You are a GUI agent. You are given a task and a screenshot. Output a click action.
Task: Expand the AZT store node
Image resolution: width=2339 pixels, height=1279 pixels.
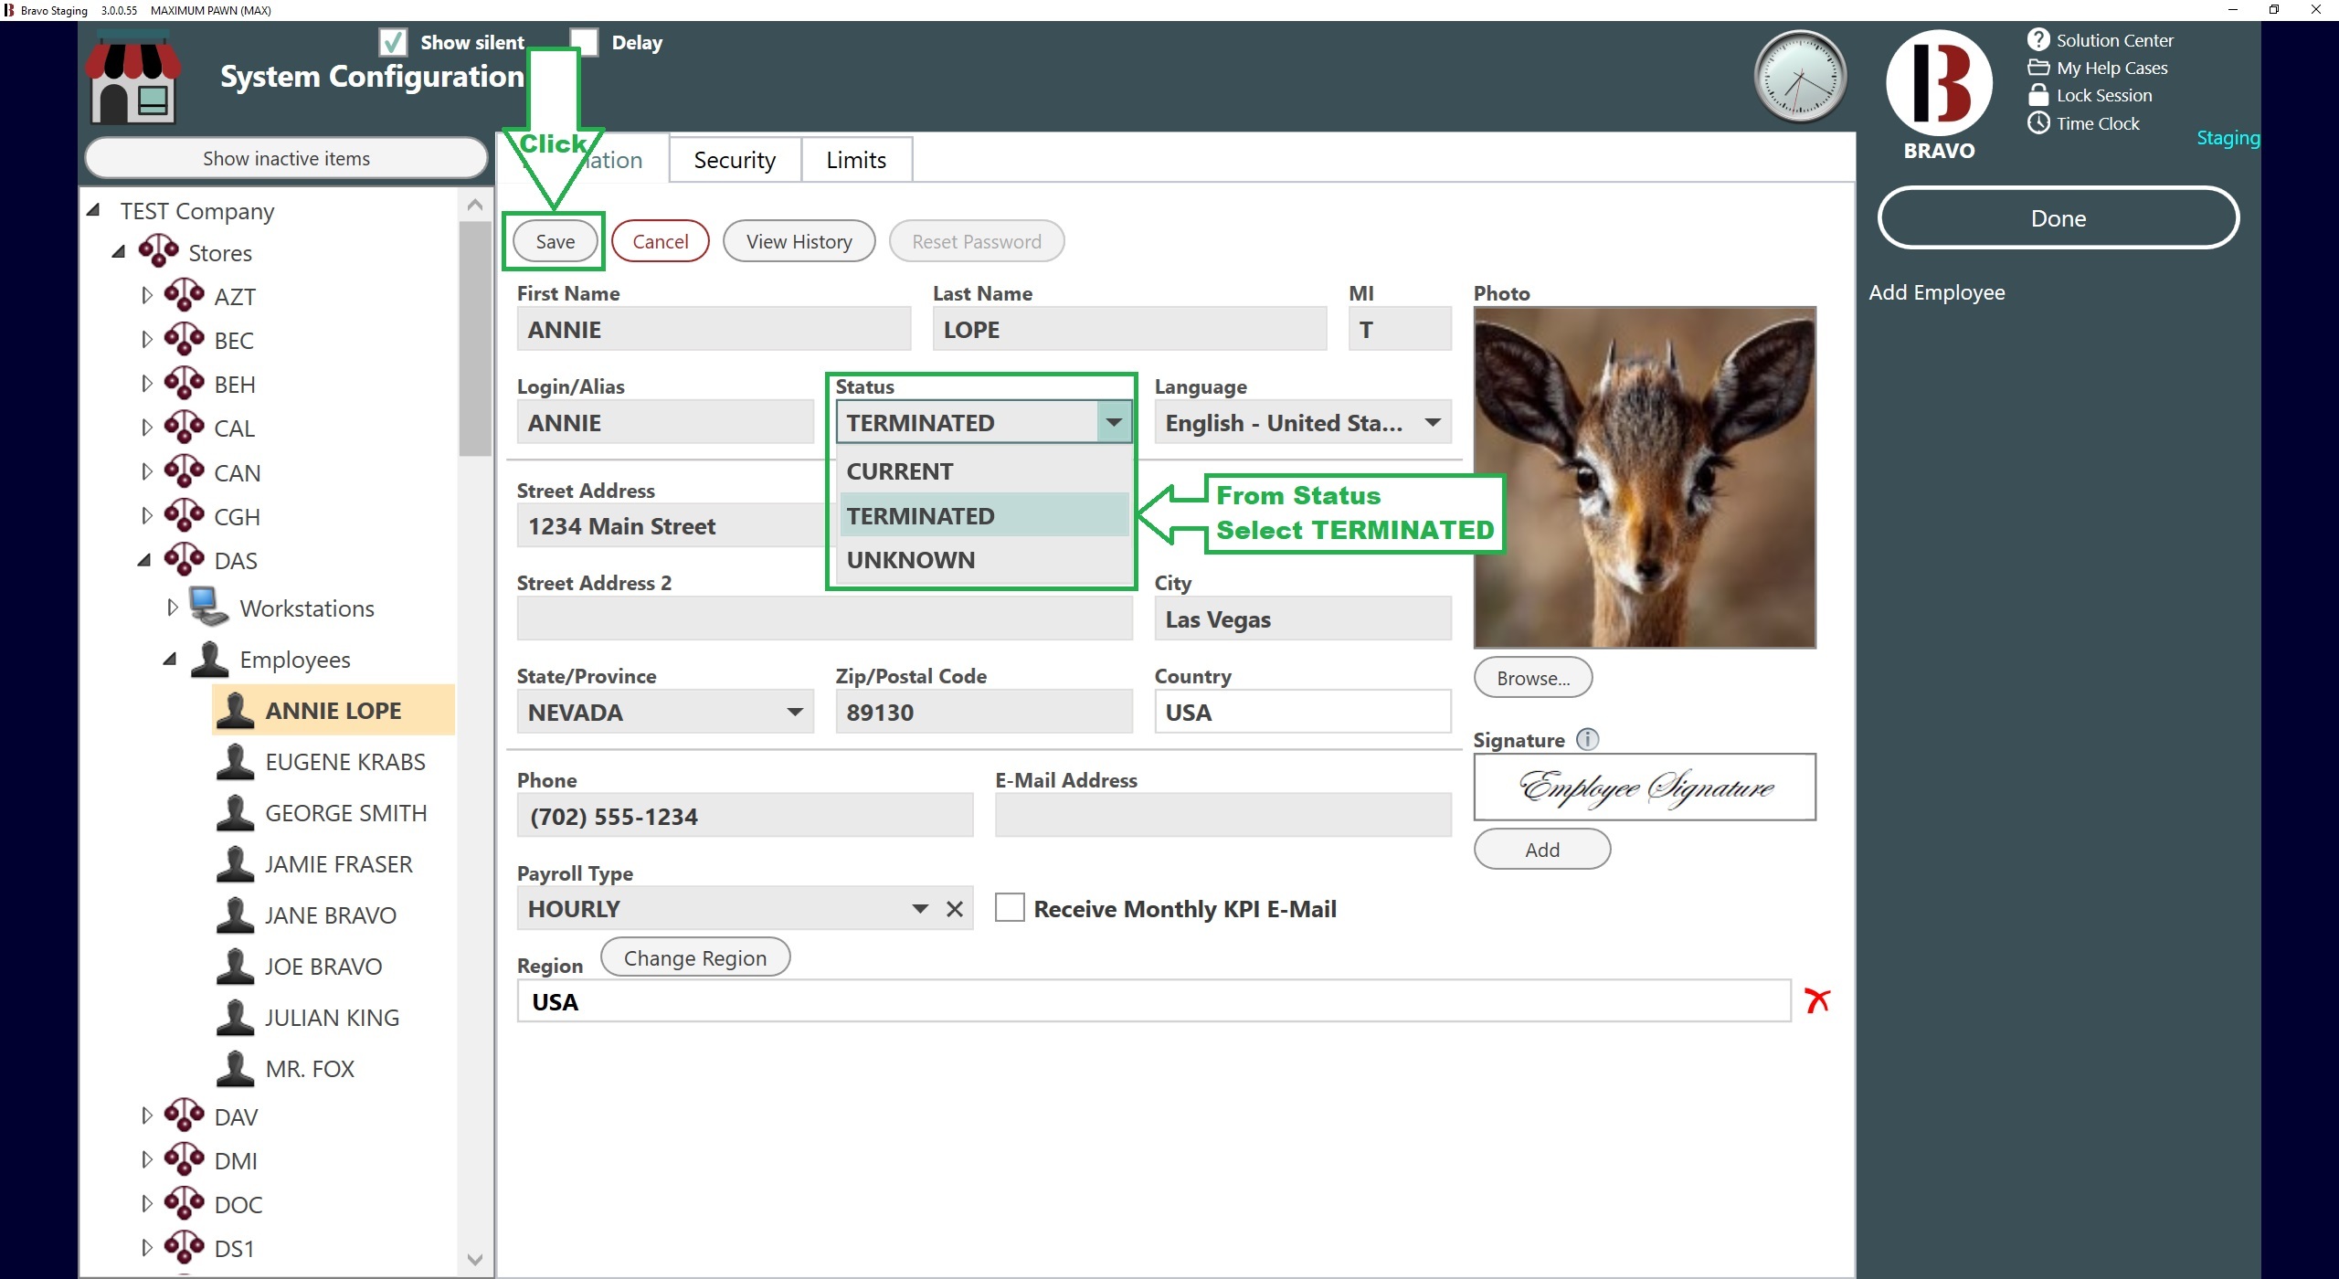146,295
